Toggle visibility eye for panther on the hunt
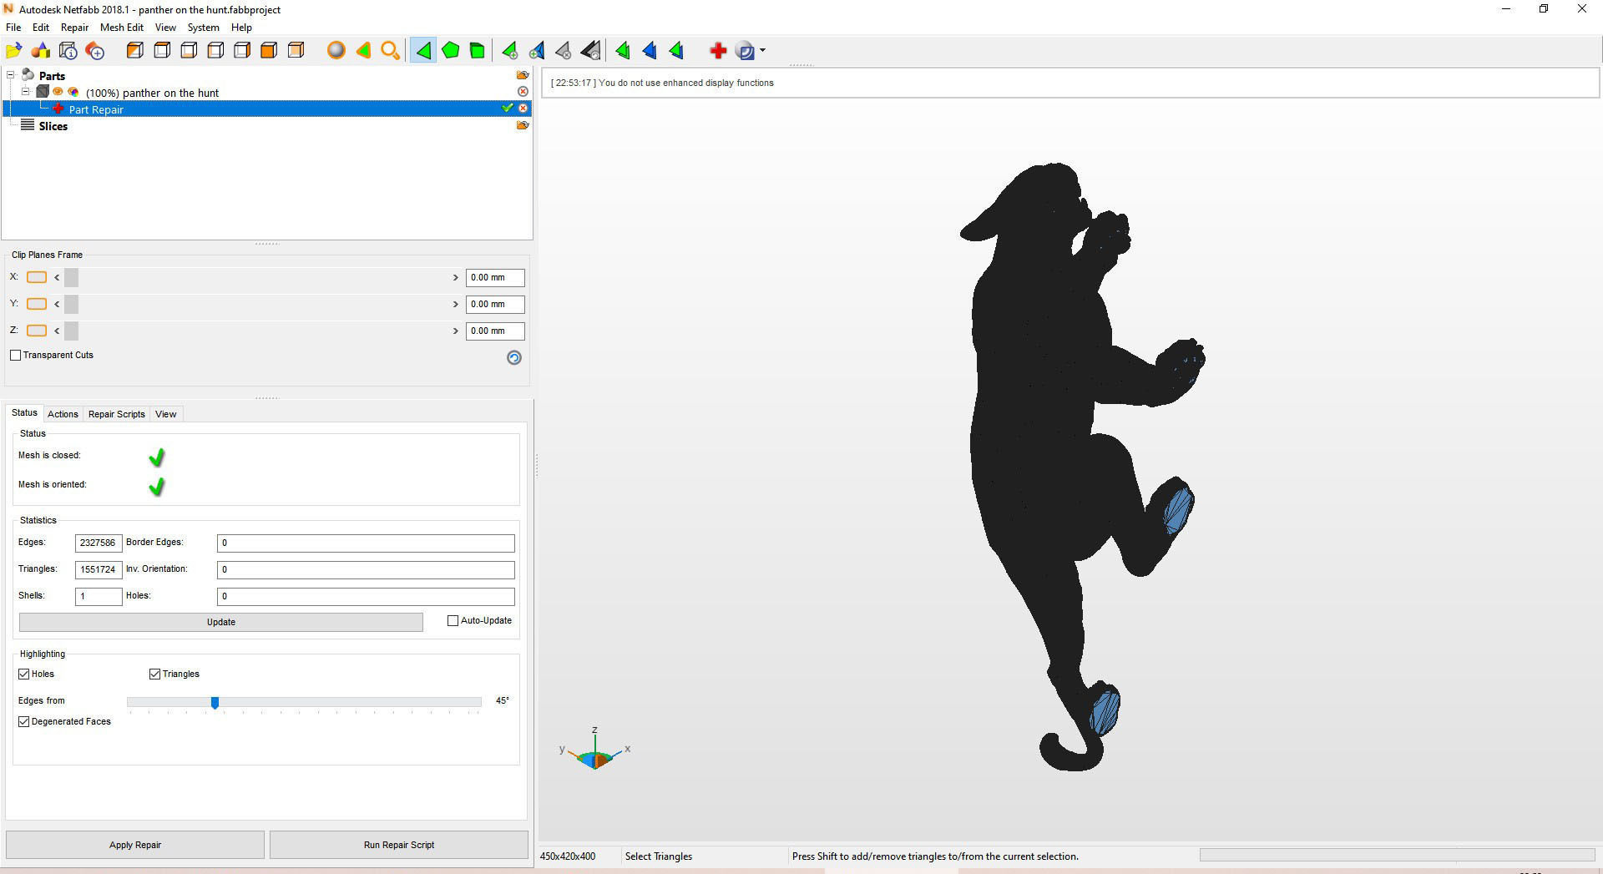The image size is (1603, 874). click(x=58, y=92)
